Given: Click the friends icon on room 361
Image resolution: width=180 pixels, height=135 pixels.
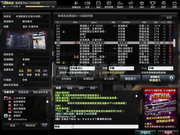Looking at the screenshot, I should [76, 57].
